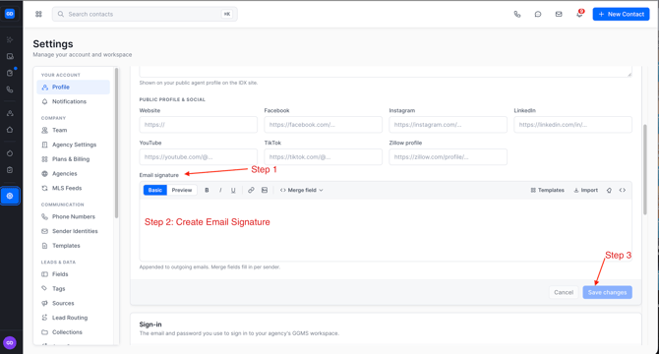The height and width of the screenshot is (354, 659).
Task: Select Profile in settings sidebar
Action: pyautogui.click(x=73, y=87)
